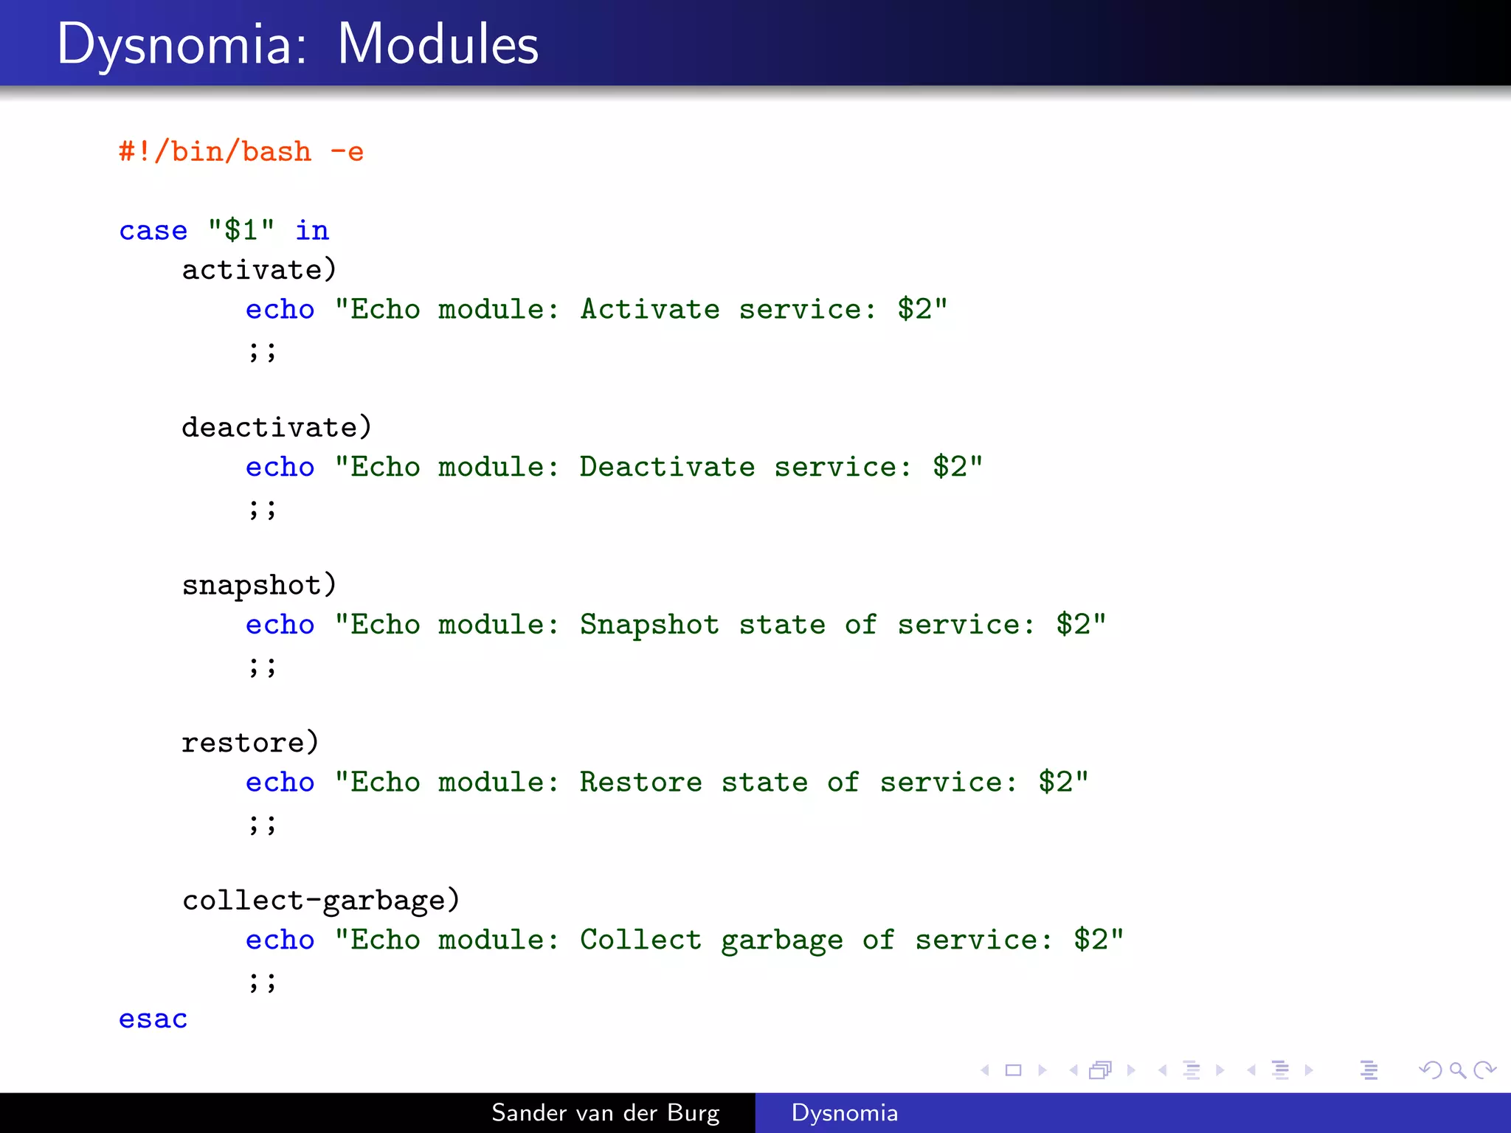Click the stacked frames navigation icon
1511x1133 pixels.
point(1101,1070)
